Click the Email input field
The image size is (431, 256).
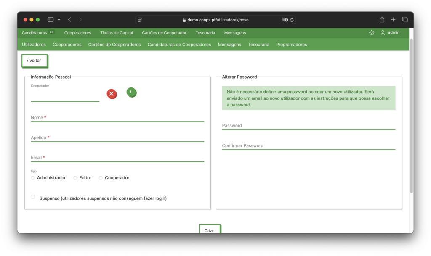click(x=117, y=158)
